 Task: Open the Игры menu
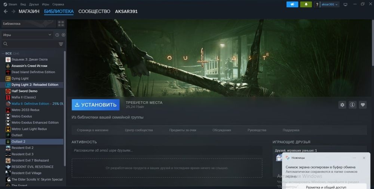click(x=45, y=4)
